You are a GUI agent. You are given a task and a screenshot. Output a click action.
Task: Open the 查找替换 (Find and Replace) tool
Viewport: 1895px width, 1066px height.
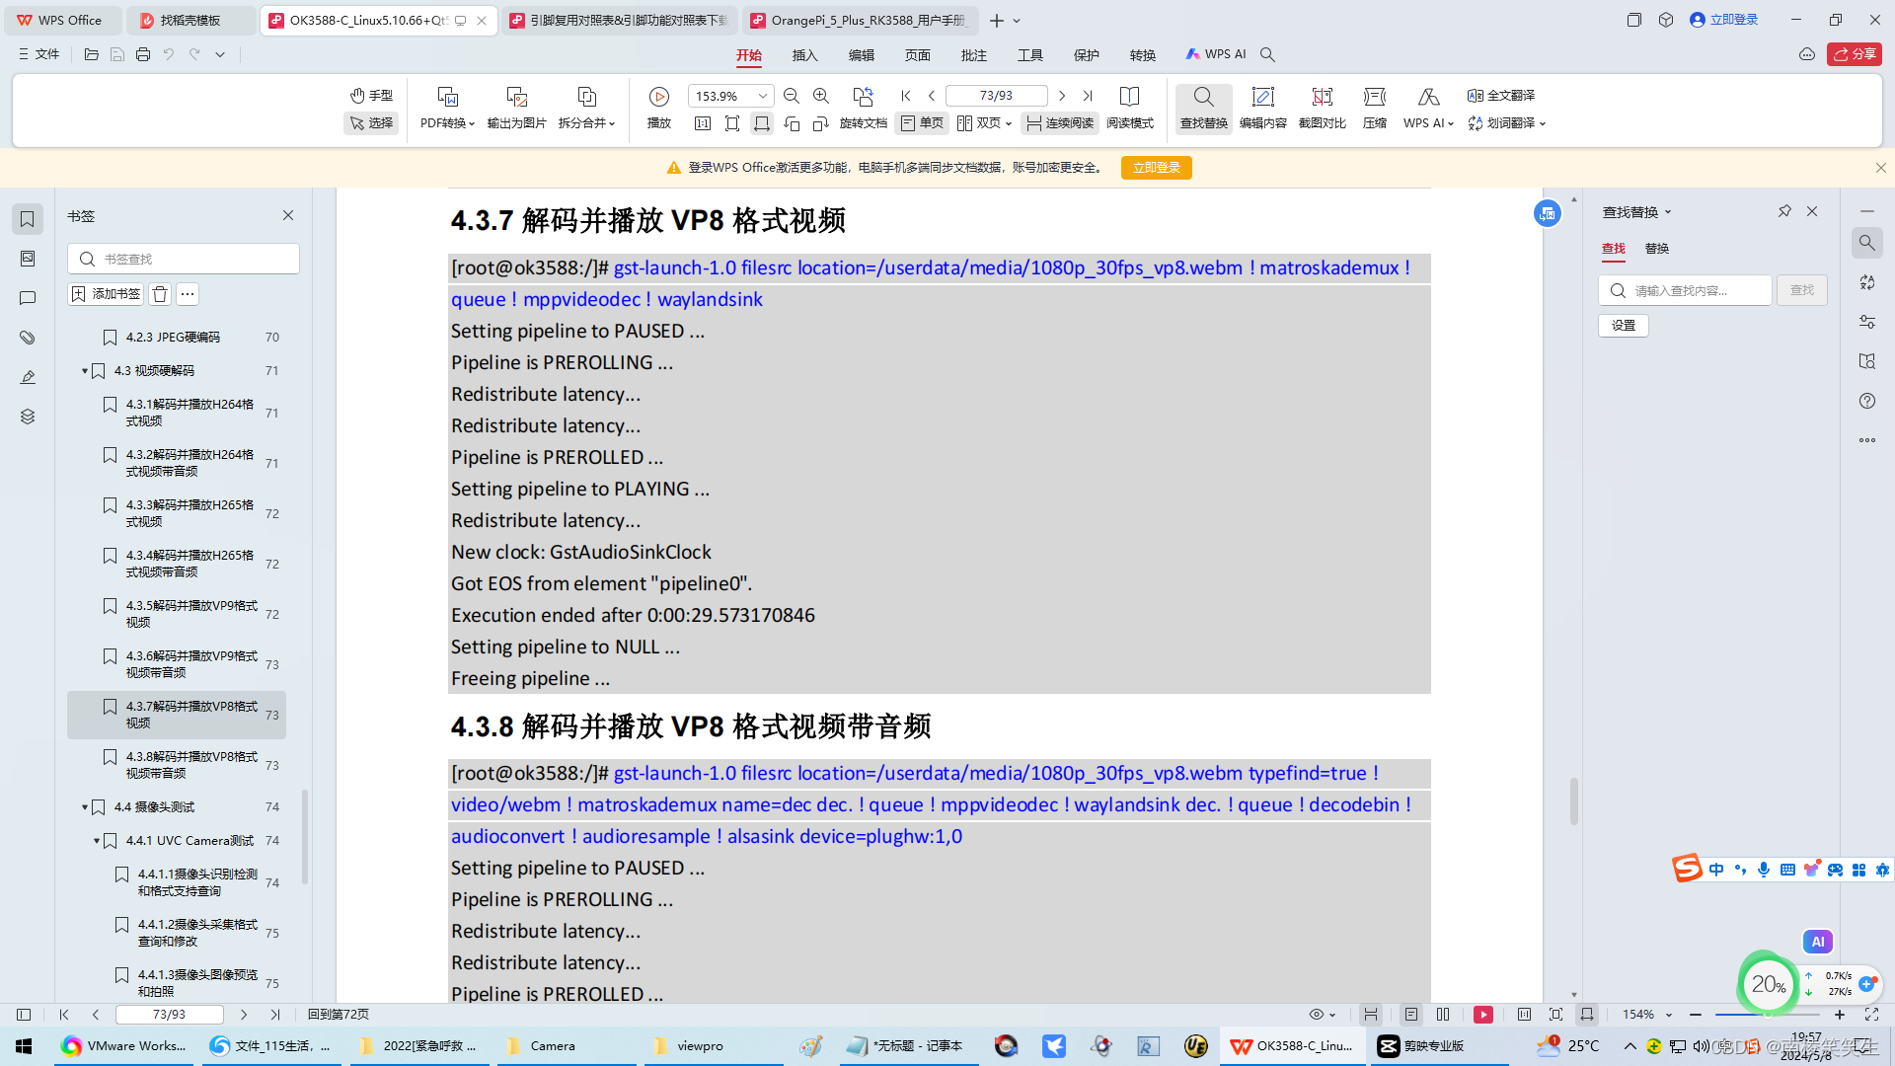[x=1202, y=109]
